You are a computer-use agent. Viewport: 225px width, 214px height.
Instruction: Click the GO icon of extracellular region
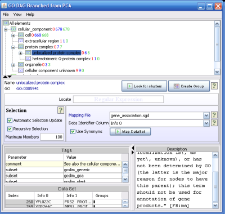21,41
